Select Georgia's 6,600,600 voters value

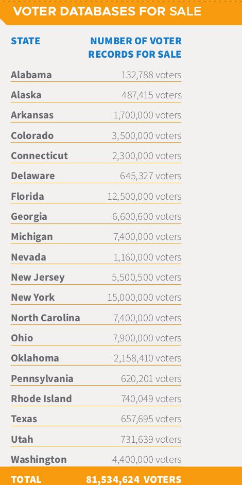(147, 216)
